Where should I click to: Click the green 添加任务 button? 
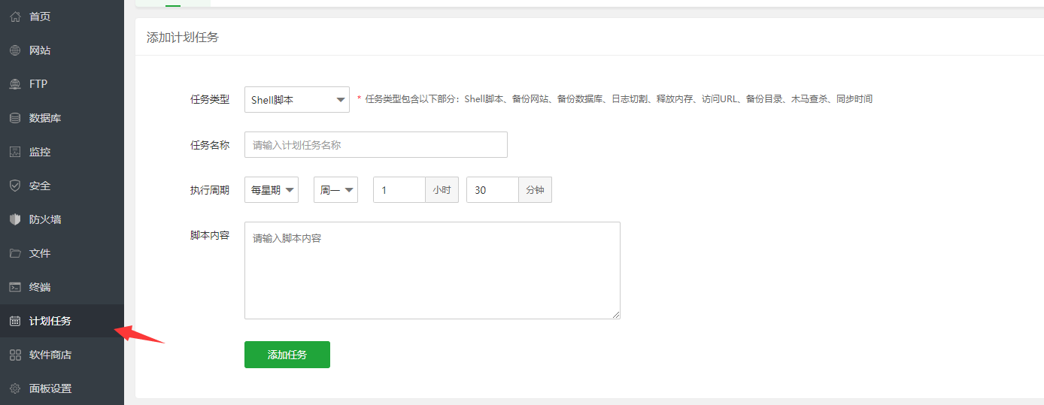(x=287, y=355)
